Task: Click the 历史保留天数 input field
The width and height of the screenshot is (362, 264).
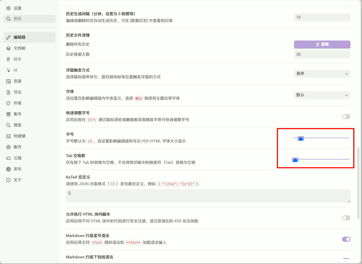Action: pyautogui.click(x=322, y=55)
